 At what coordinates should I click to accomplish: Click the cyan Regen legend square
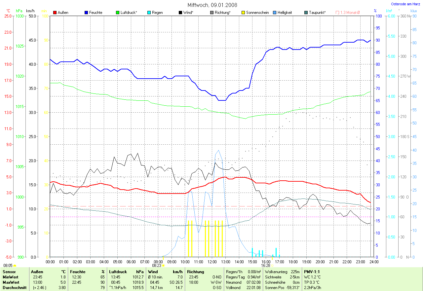click(149, 13)
